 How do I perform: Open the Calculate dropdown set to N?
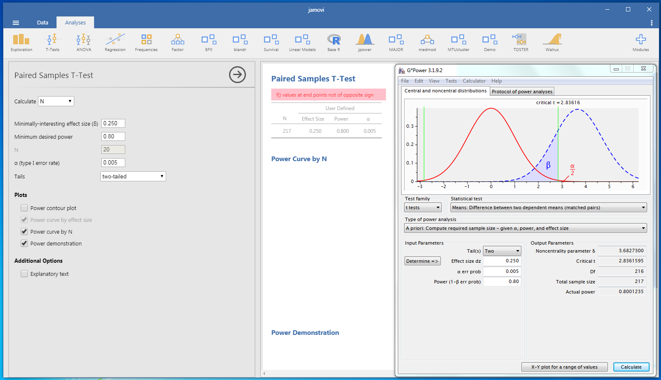pos(56,101)
